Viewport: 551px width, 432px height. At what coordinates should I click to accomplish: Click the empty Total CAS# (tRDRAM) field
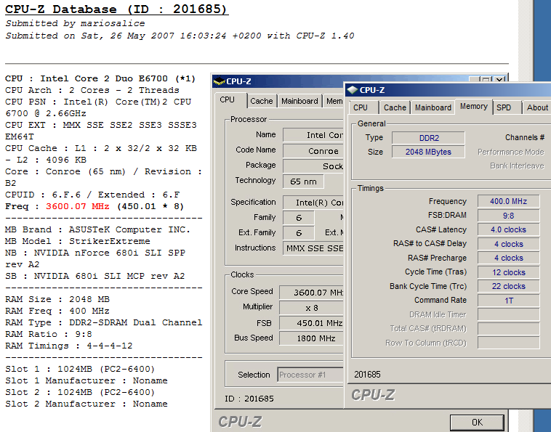point(508,329)
